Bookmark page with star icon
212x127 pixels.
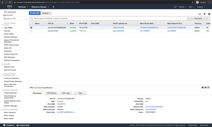coord(193,2)
